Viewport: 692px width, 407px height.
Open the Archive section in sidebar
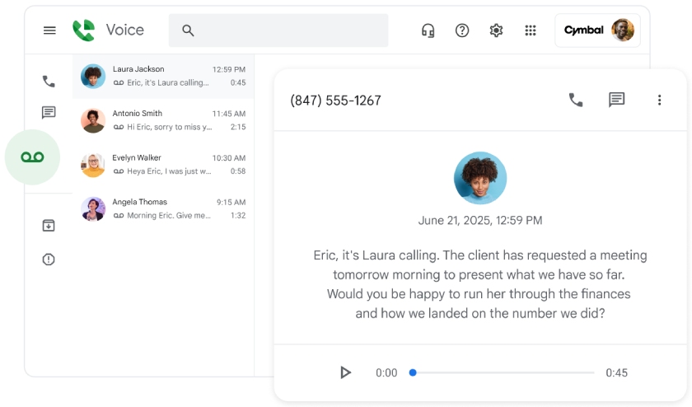(x=49, y=226)
